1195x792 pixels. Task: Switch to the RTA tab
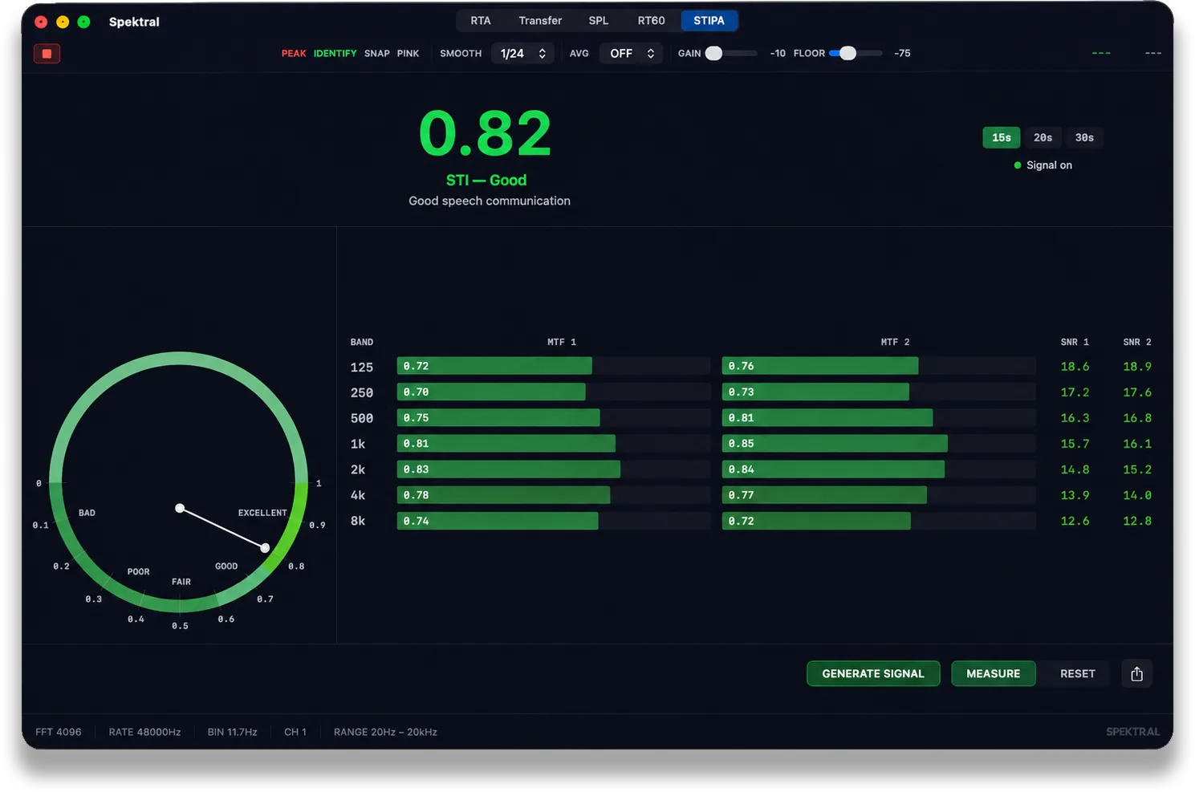pyautogui.click(x=481, y=21)
